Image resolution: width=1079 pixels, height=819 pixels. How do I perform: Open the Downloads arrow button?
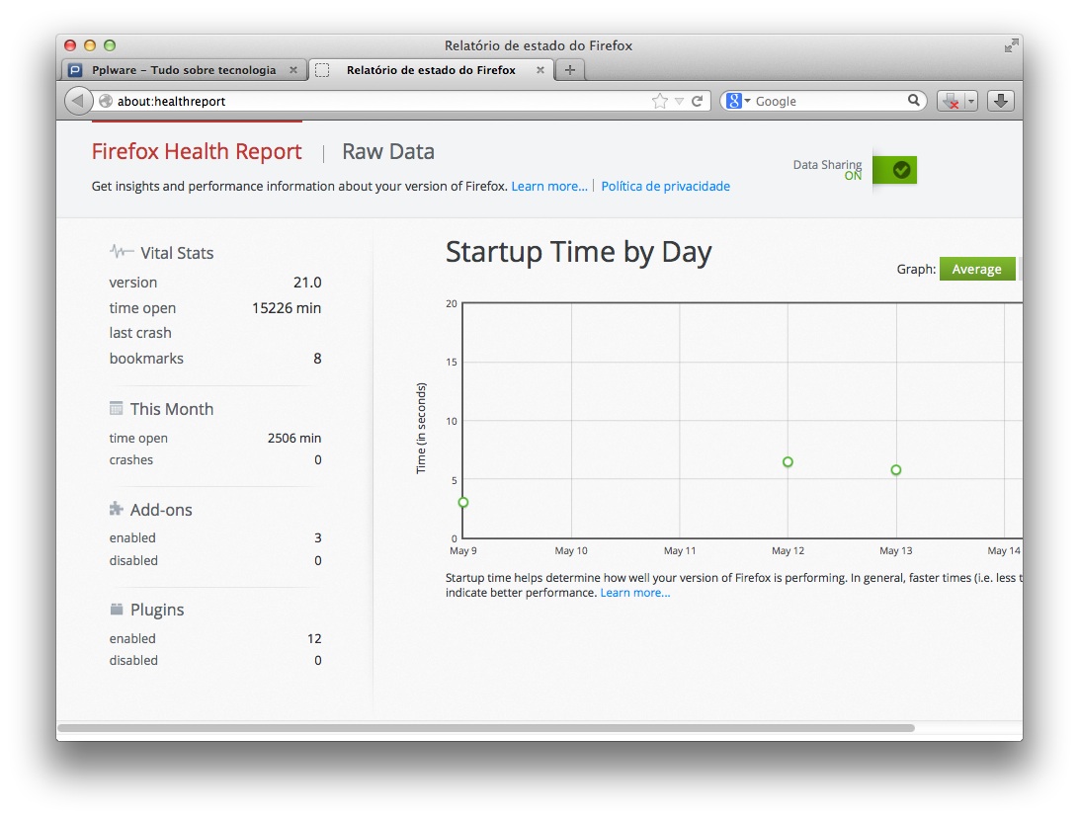click(1001, 101)
